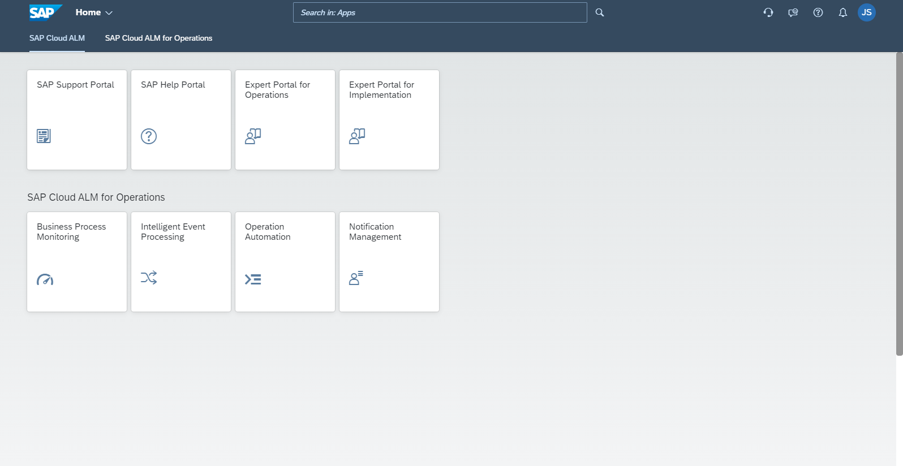Open Intelligent Event Processing shuffle icon
Viewport: 903px width, 466px height.
[149, 278]
